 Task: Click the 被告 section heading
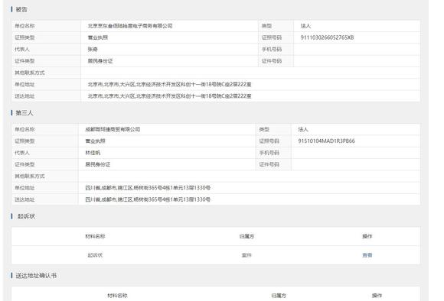(21, 9)
